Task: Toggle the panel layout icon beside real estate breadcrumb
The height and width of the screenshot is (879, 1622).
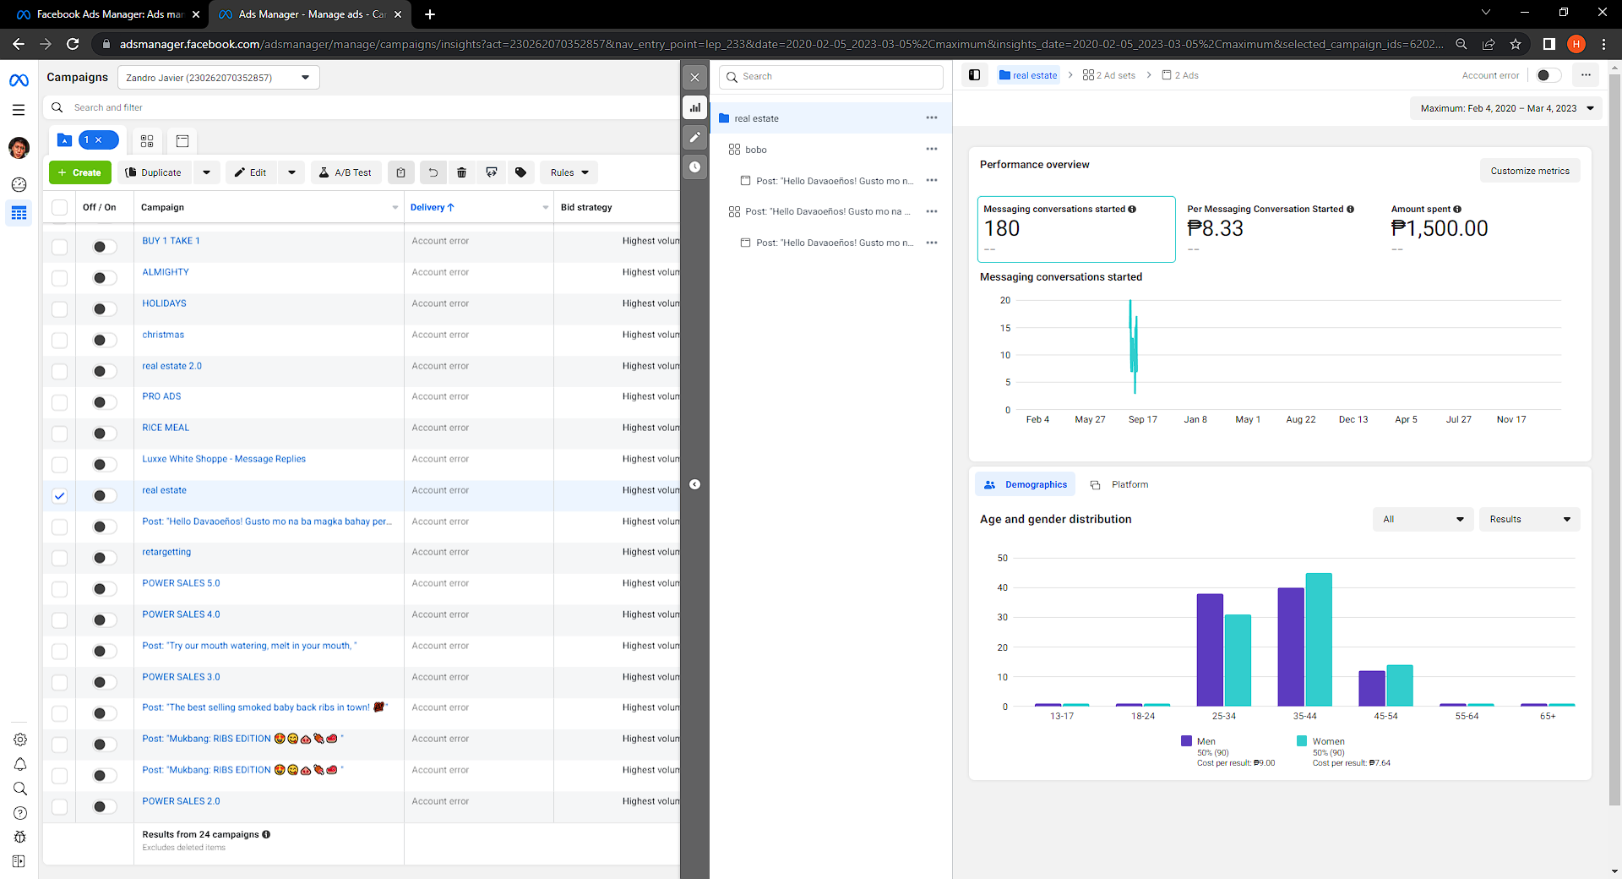Action: pos(974,75)
